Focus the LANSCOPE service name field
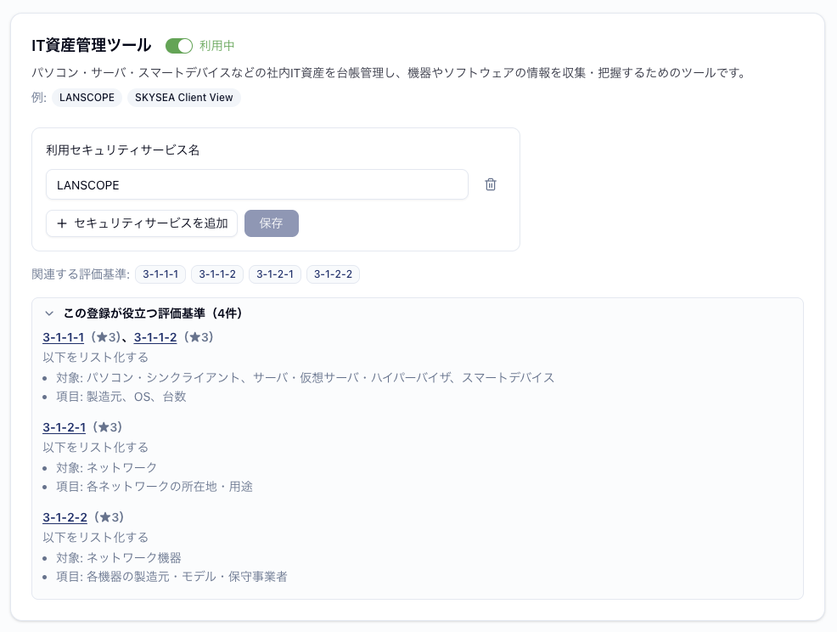This screenshot has width=837, height=632. pos(256,185)
